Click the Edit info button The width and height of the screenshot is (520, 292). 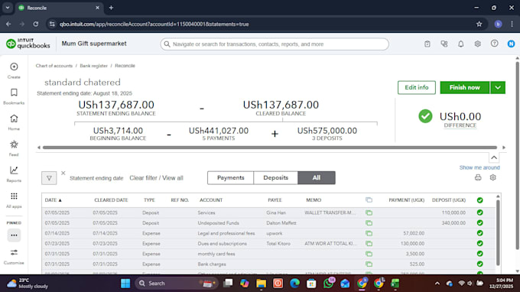click(417, 87)
